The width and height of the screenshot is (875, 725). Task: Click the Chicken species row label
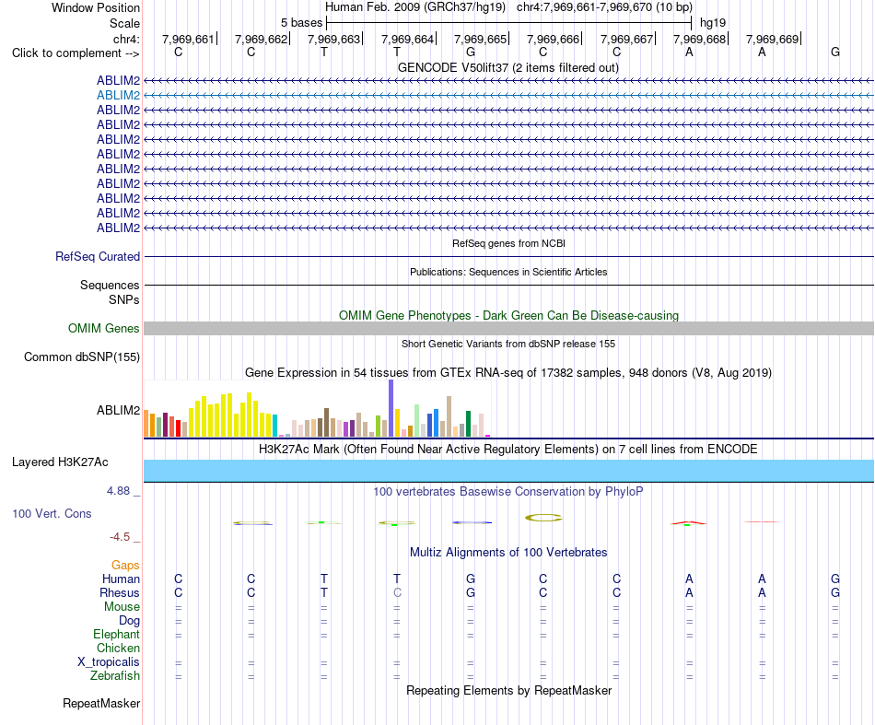(x=118, y=648)
